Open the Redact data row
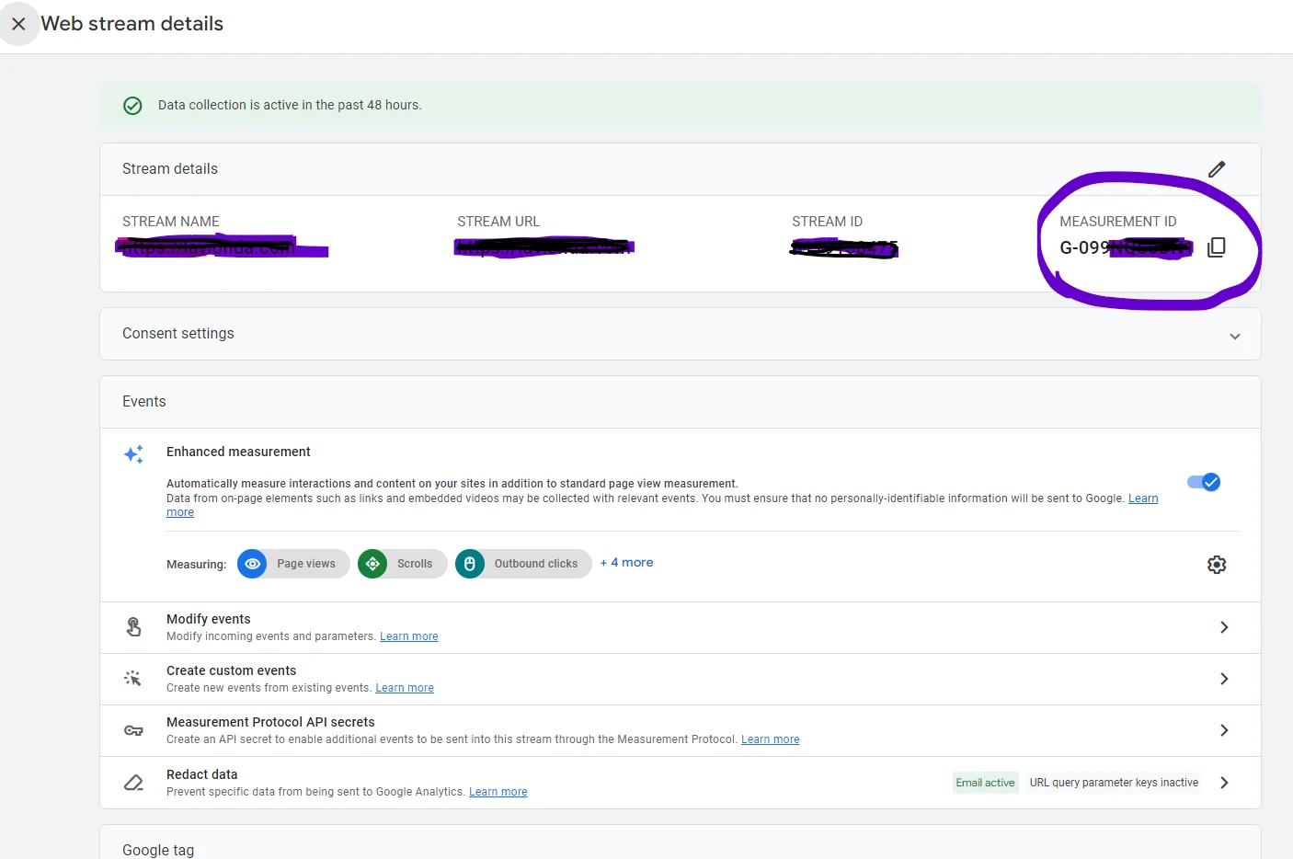 point(1224,783)
